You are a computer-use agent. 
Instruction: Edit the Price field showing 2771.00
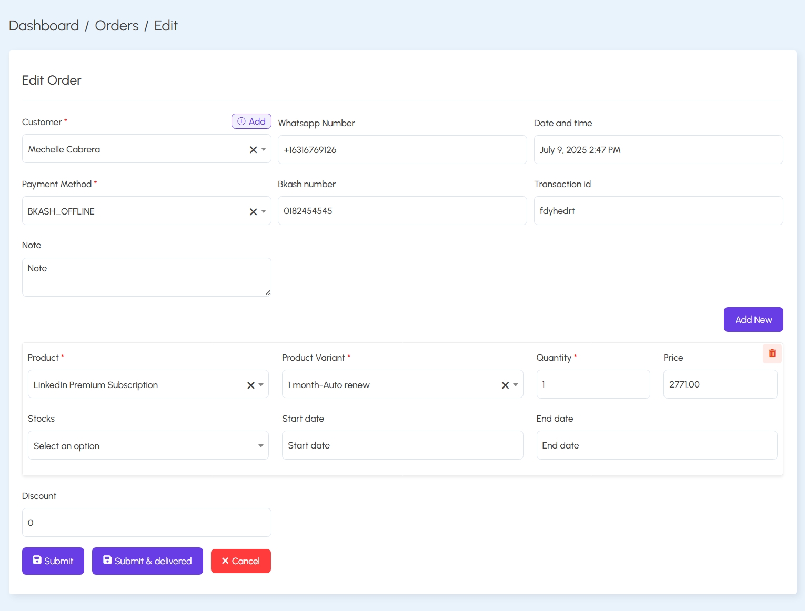pos(720,384)
